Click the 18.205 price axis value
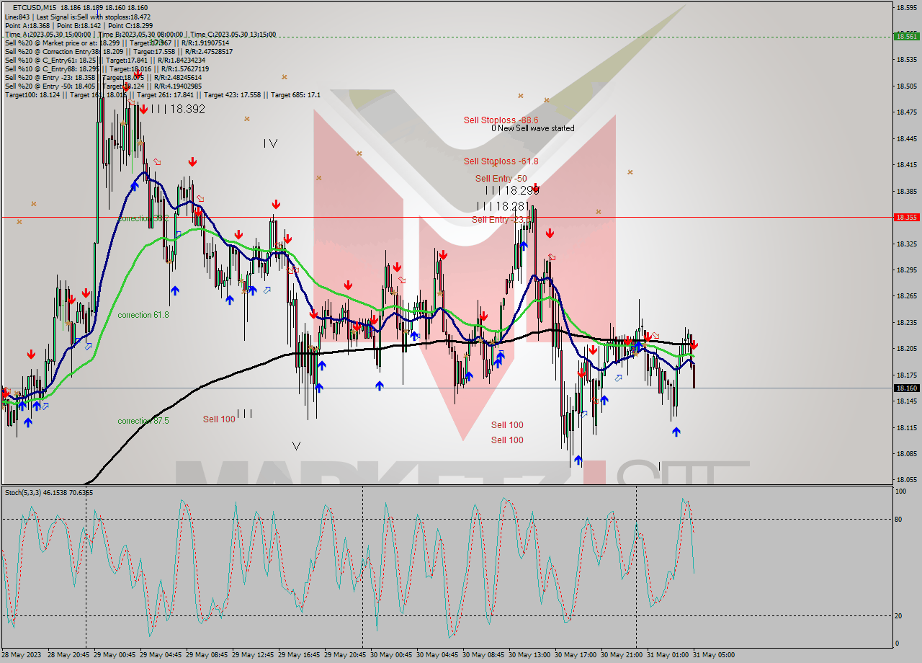 (906, 348)
